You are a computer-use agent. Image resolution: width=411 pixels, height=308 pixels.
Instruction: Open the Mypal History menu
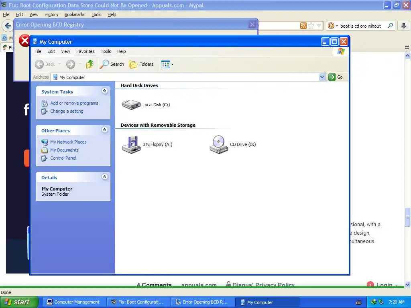51,15
